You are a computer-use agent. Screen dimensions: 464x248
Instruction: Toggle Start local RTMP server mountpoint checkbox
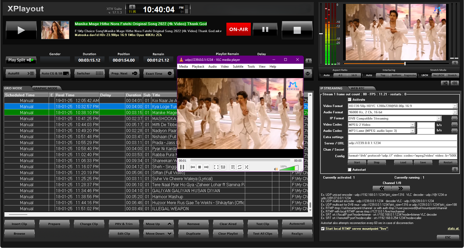point(323,229)
